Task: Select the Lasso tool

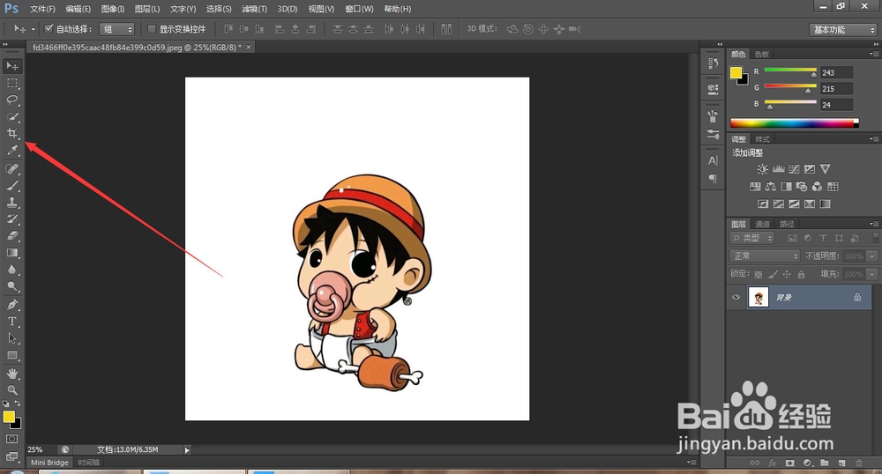Action: pos(11,100)
